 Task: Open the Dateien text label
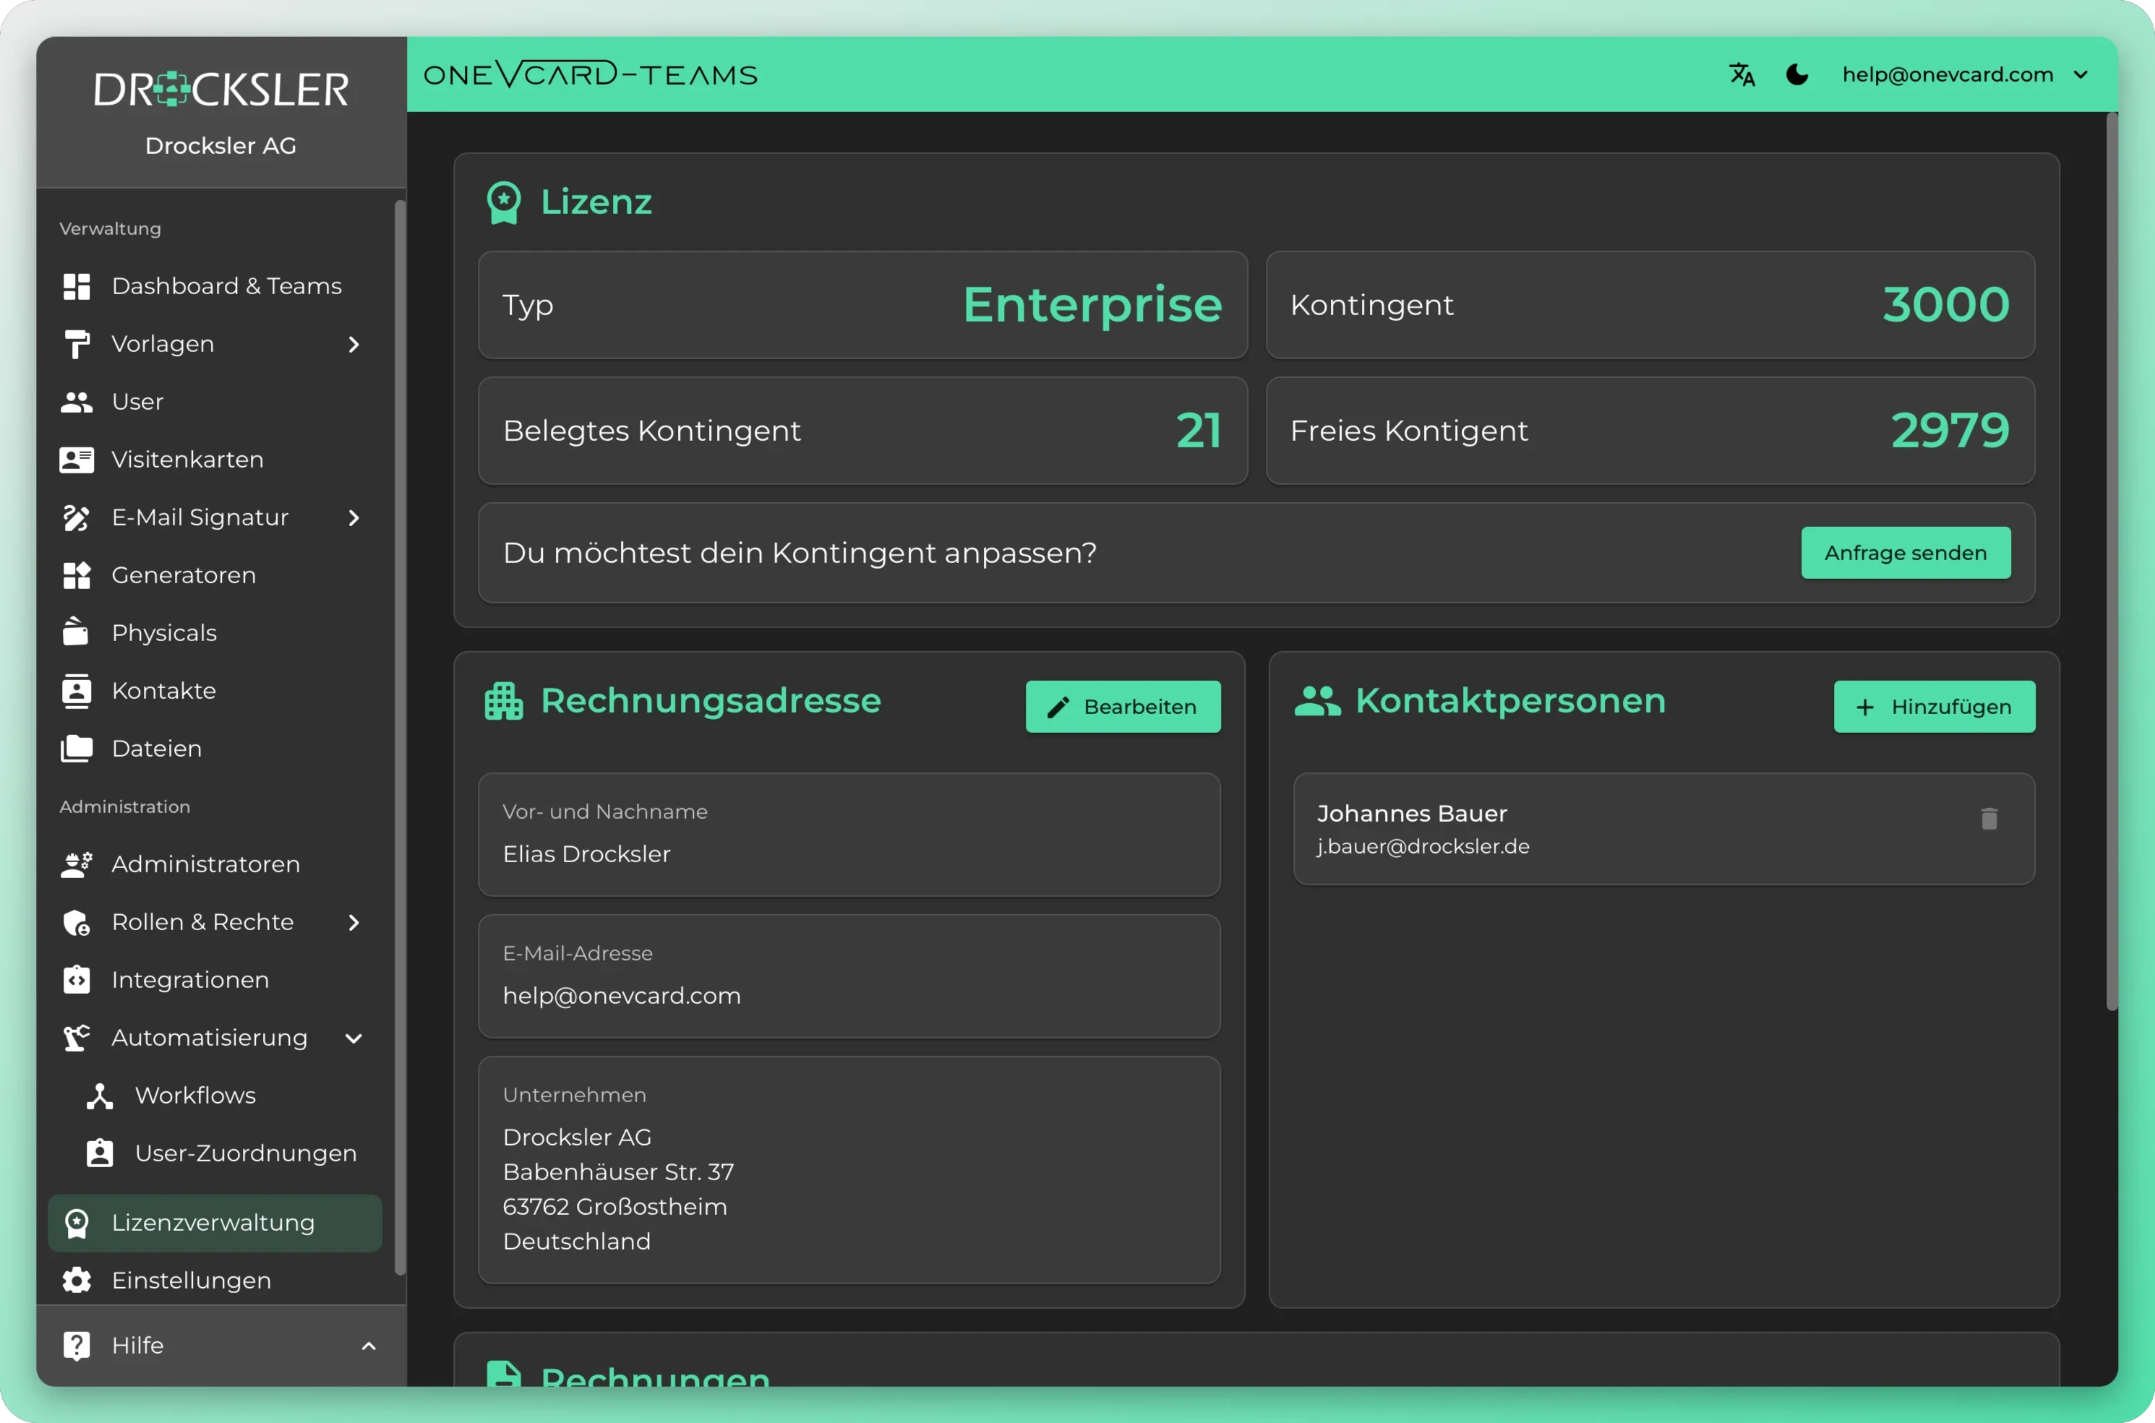(x=157, y=749)
